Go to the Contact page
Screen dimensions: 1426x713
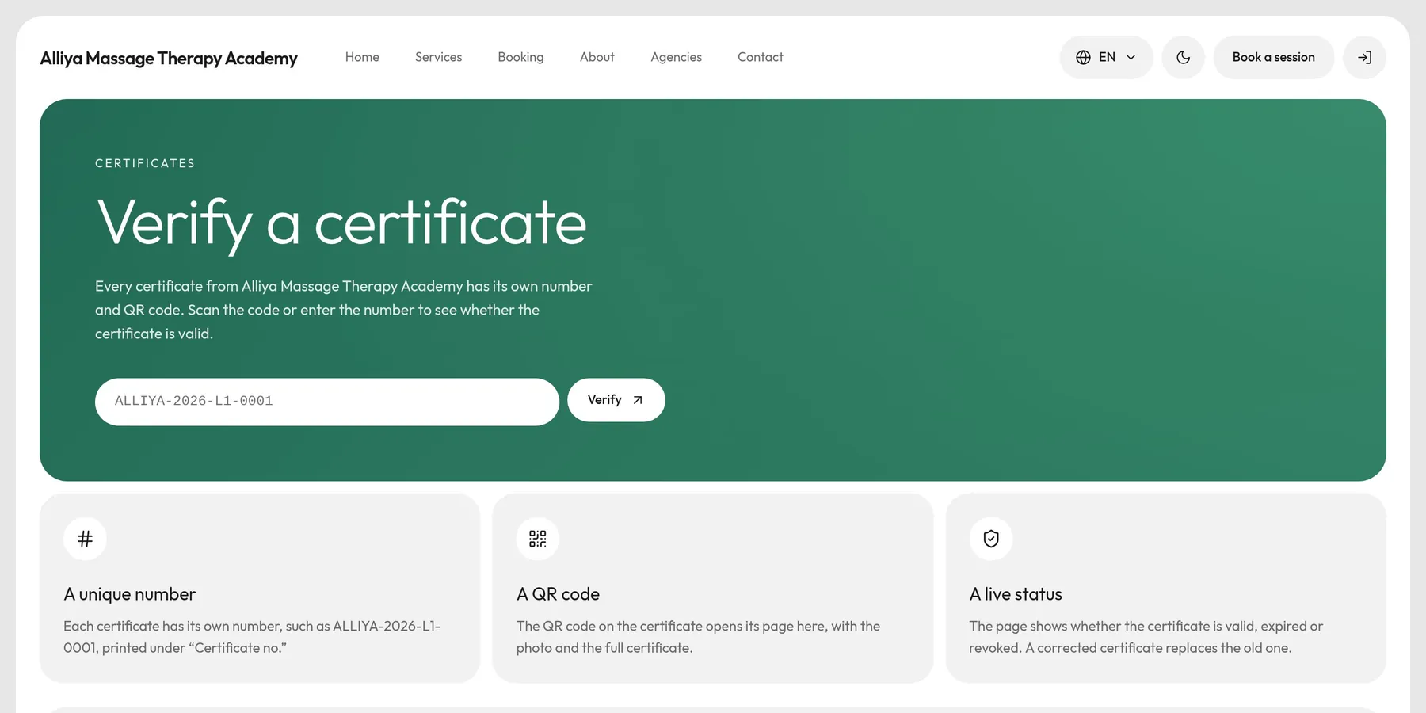point(760,57)
